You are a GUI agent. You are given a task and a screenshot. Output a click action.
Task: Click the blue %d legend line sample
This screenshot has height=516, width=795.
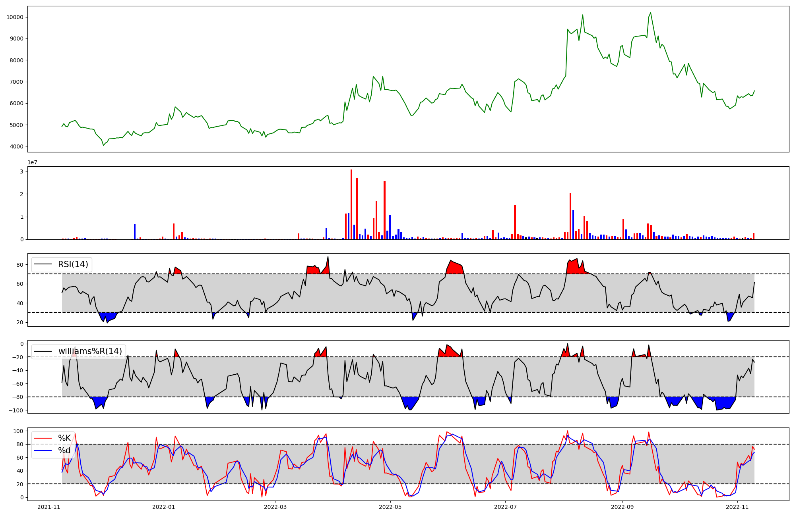tap(43, 451)
